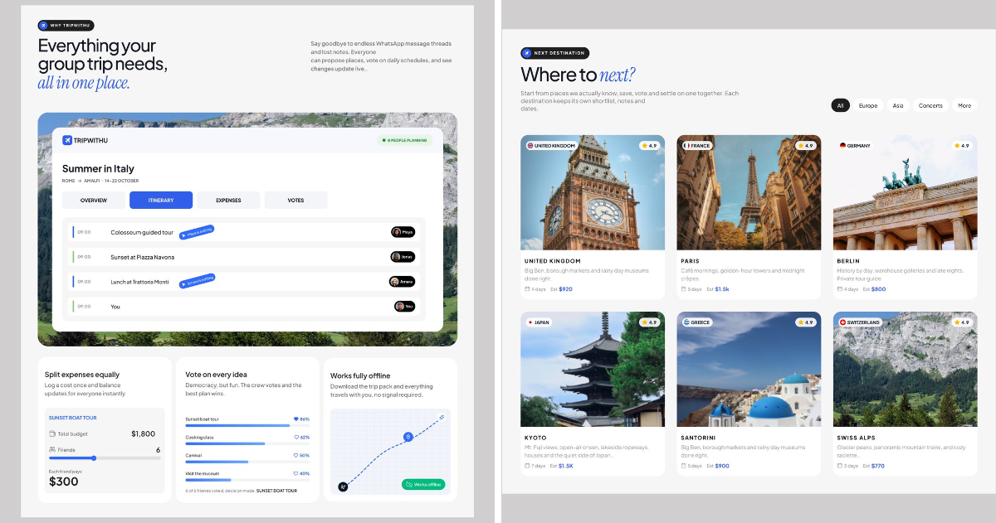Click the $770 estimate on Swiss Alps
This screenshot has width=996, height=523.
pos(878,466)
